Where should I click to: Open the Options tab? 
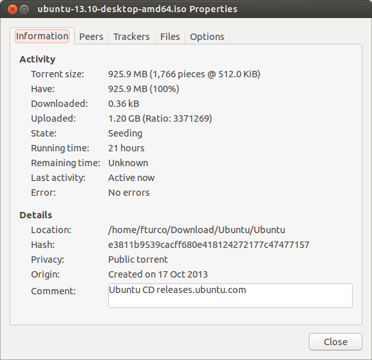(x=207, y=37)
